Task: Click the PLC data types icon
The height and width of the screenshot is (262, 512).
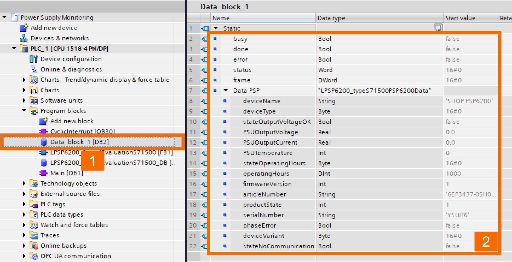Action: click(x=34, y=215)
